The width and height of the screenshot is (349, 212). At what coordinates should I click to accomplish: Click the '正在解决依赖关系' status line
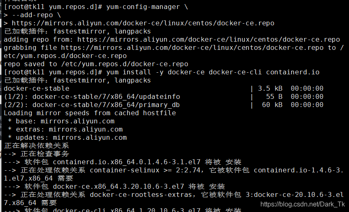point(36,146)
